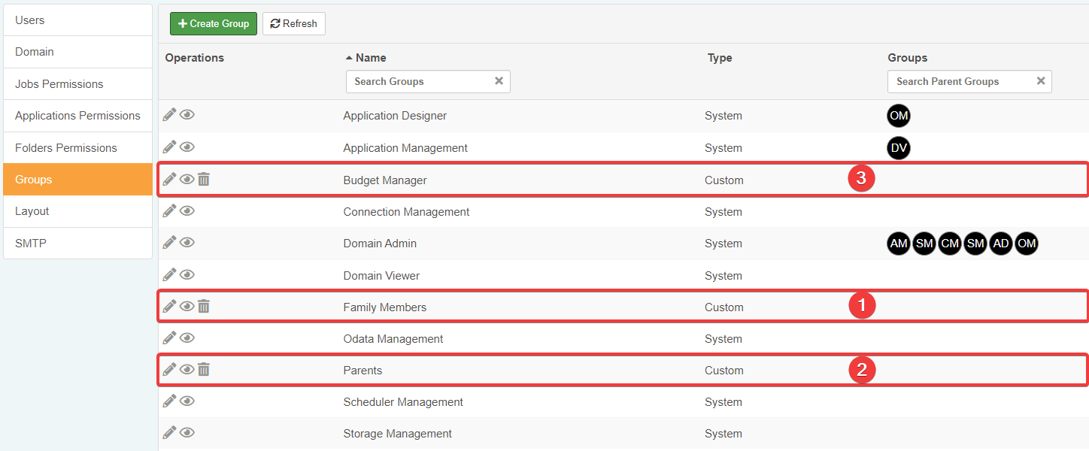Clear the Search Parent Groups field

point(1041,81)
